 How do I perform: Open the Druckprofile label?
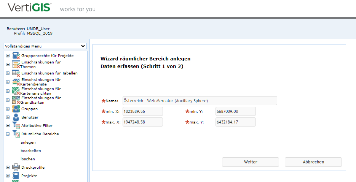coord(33,167)
